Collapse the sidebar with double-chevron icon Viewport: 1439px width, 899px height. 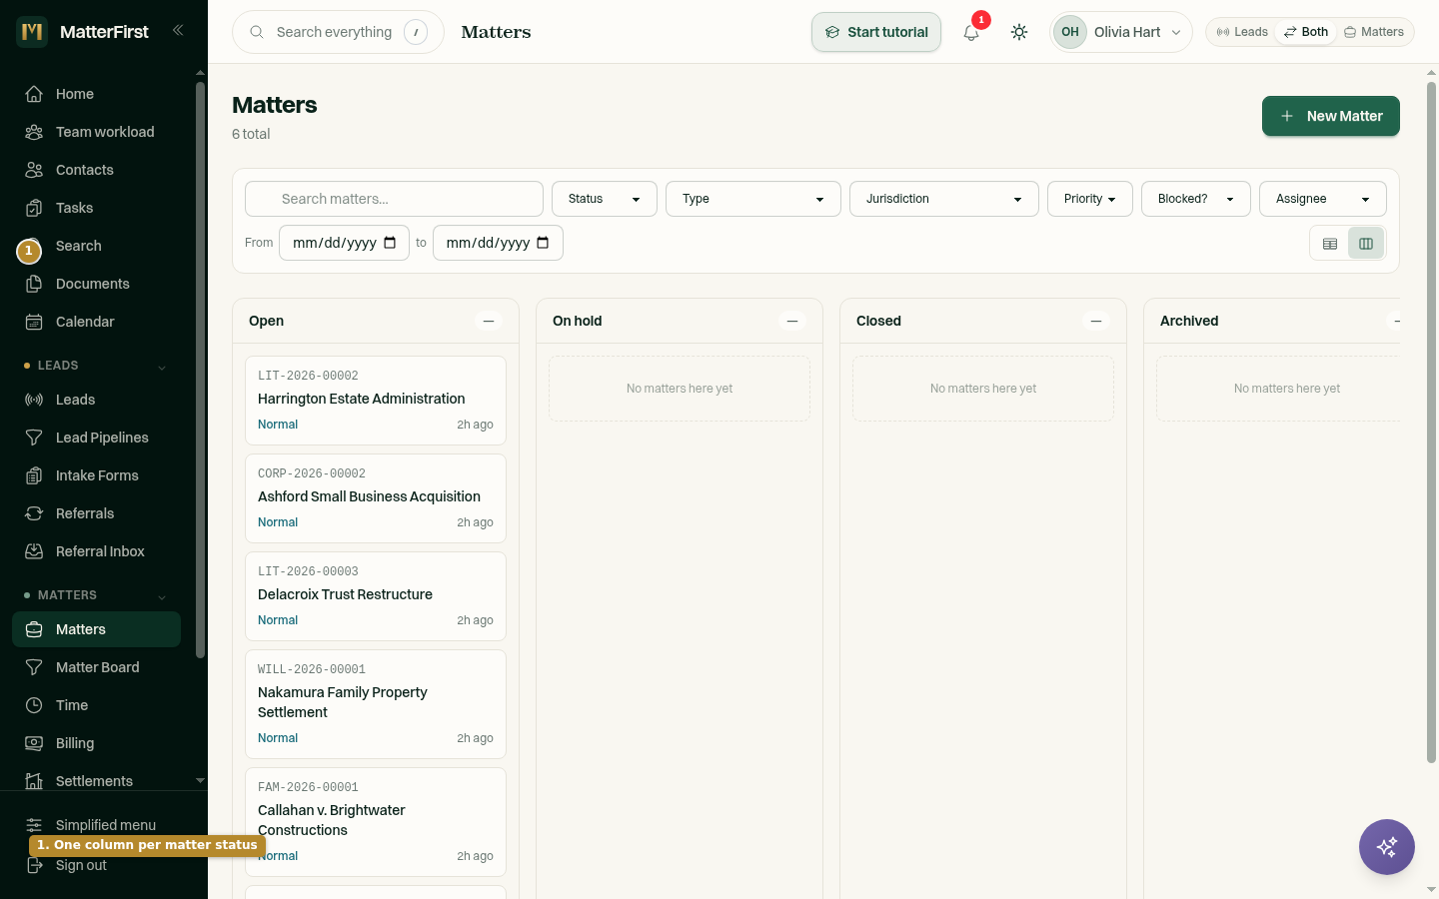[178, 30]
